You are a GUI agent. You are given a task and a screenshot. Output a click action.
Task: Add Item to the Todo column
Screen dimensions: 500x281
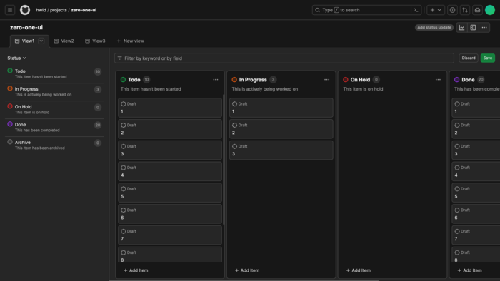136,270
